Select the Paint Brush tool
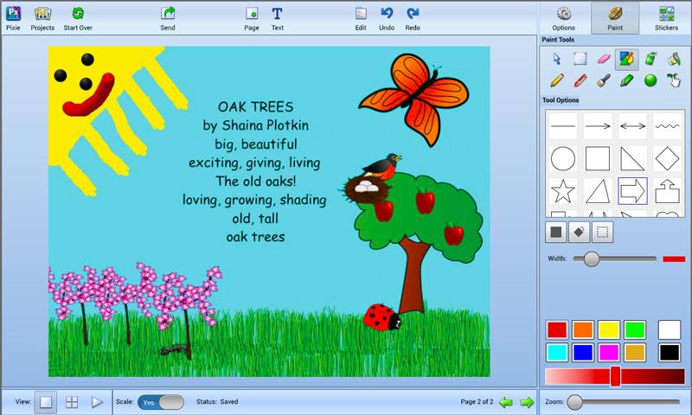This screenshot has width=692, height=415. 604,80
